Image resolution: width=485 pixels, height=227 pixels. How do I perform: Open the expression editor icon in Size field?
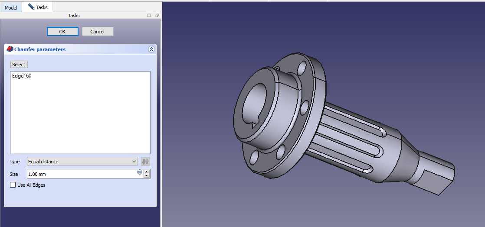click(140, 172)
